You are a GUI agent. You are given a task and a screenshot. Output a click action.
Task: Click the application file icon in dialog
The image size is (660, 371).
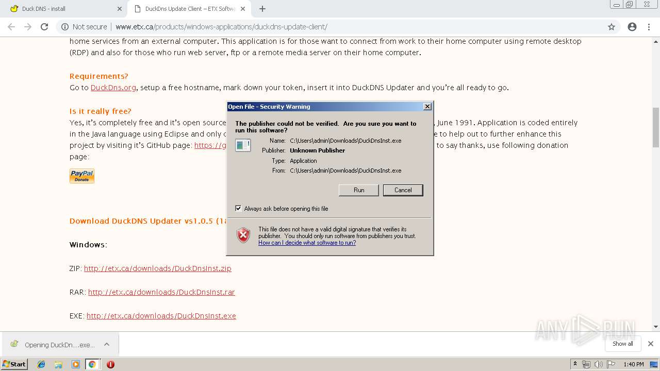[x=243, y=145]
